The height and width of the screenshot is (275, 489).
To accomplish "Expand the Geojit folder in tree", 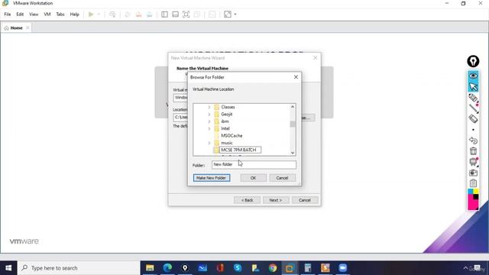I will click(209, 114).
